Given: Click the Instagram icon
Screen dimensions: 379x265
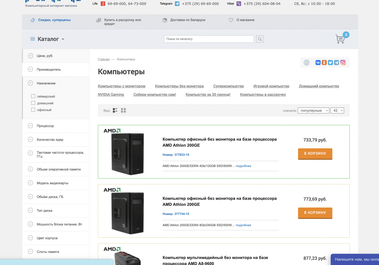Looking at the screenshot, I should [343, 63].
